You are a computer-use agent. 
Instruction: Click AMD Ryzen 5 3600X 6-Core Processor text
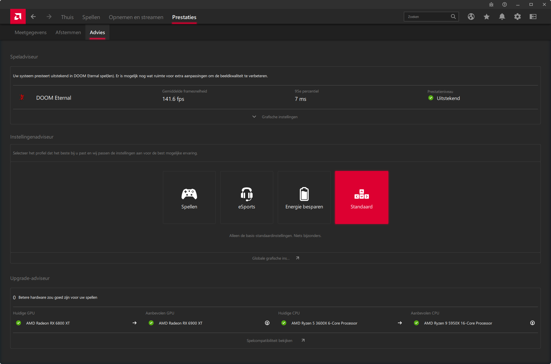tap(324, 323)
